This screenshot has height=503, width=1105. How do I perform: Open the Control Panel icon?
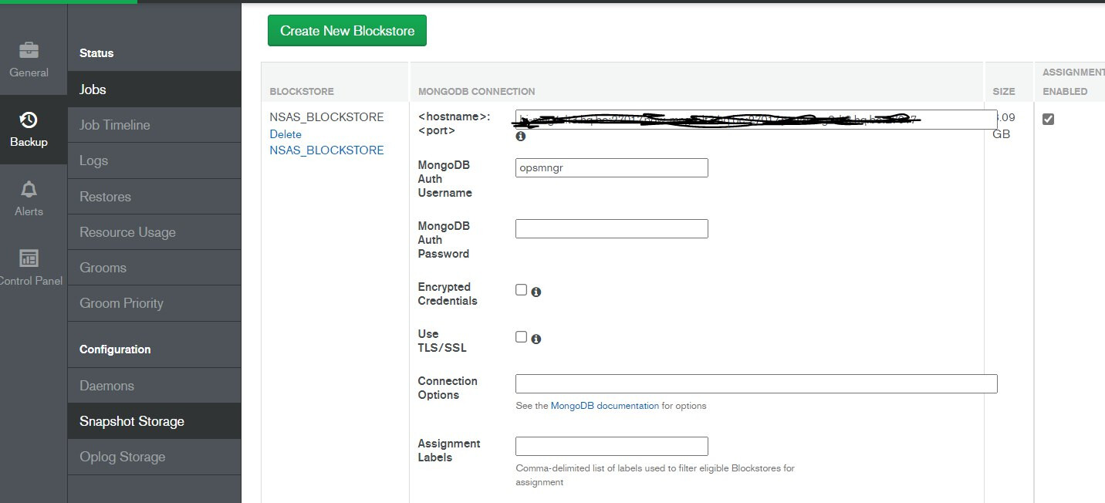[29, 258]
